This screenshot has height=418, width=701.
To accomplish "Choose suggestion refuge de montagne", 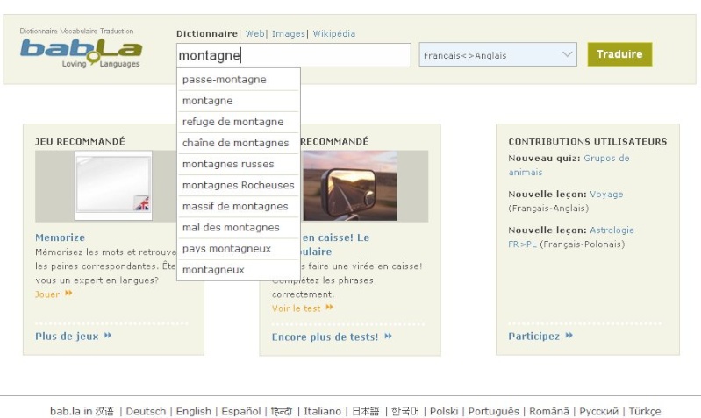I will 239,122.
